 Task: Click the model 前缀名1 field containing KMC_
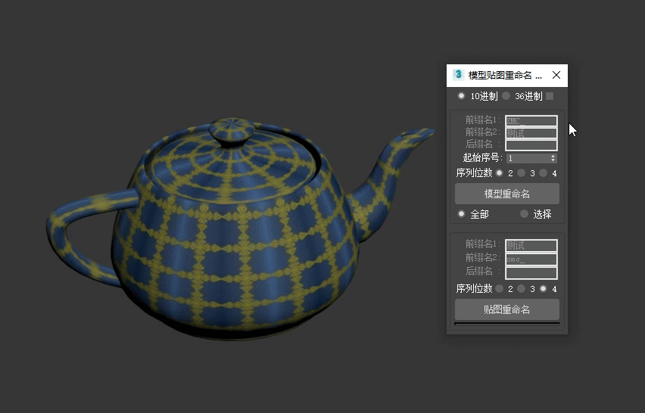pyautogui.click(x=531, y=121)
